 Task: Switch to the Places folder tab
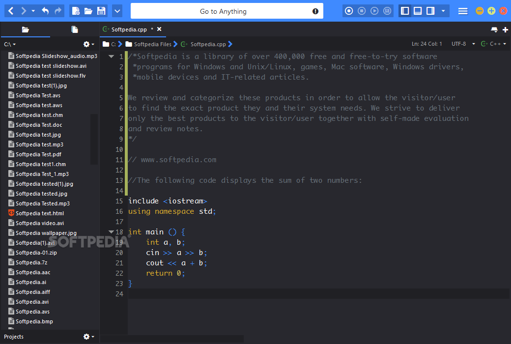(26, 29)
